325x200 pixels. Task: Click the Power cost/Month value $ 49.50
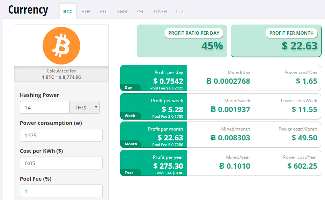click(x=304, y=138)
